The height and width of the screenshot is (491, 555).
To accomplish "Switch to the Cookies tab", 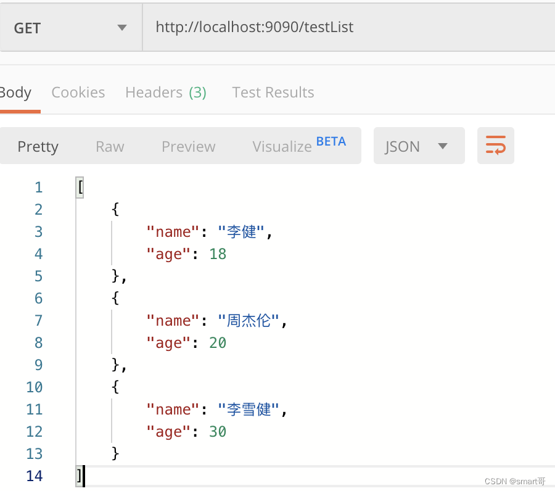I will click(78, 93).
